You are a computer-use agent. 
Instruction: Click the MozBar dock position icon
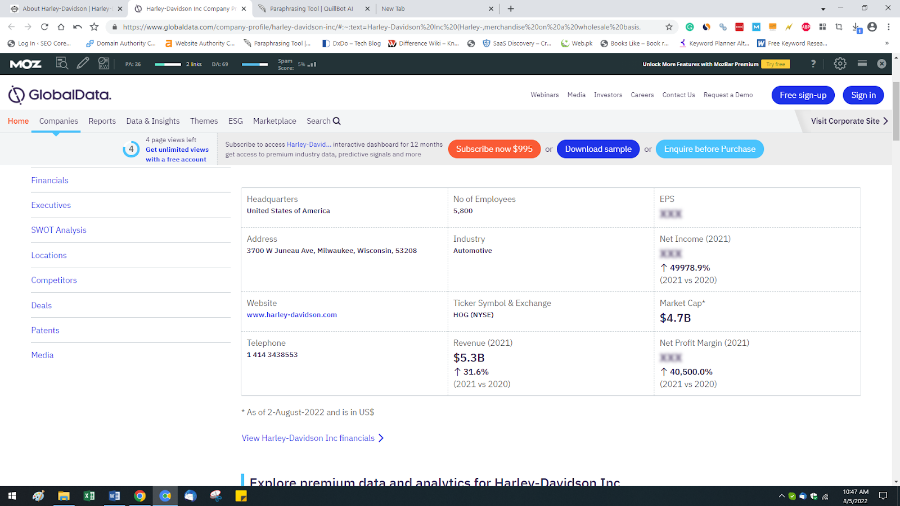coord(862,64)
